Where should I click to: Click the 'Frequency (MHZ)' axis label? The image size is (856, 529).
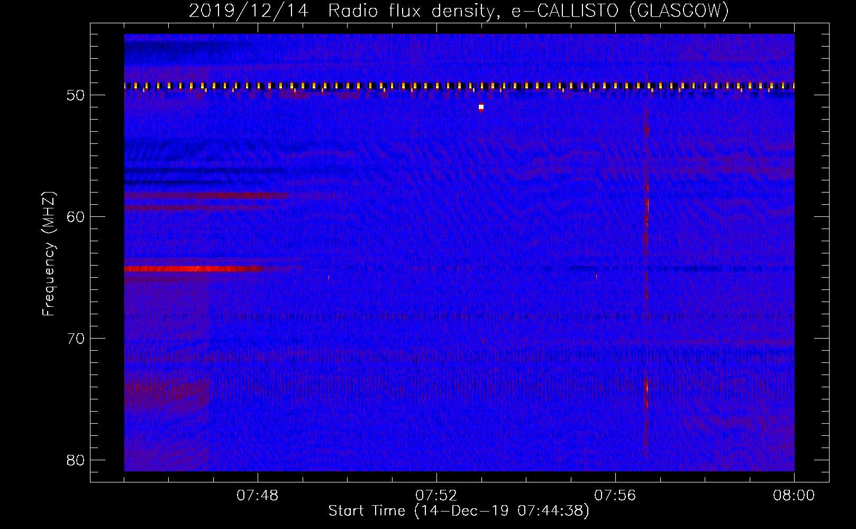click(49, 254)
